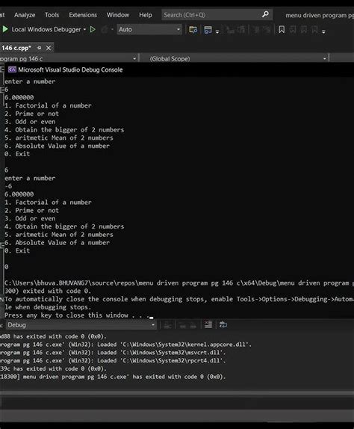Click 'd88 has exited with code 0' line
Screen dimensions: 354x429
(x=53, y=336)
